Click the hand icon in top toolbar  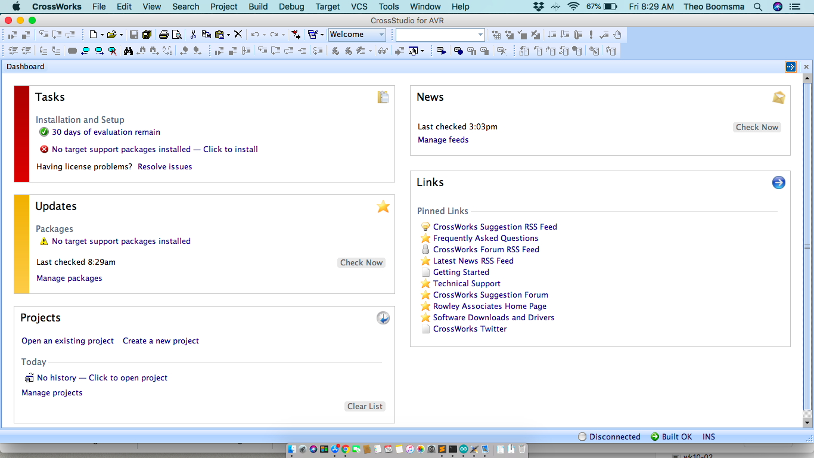pos(617,35)
